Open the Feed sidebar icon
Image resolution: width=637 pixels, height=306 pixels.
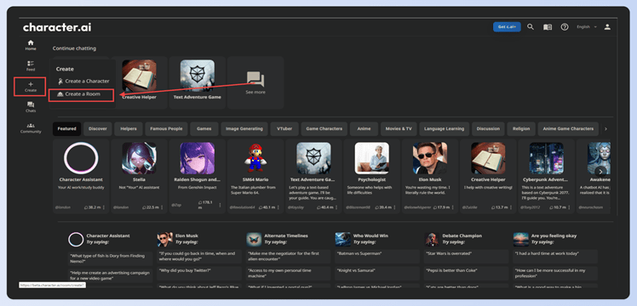point(31,65)
